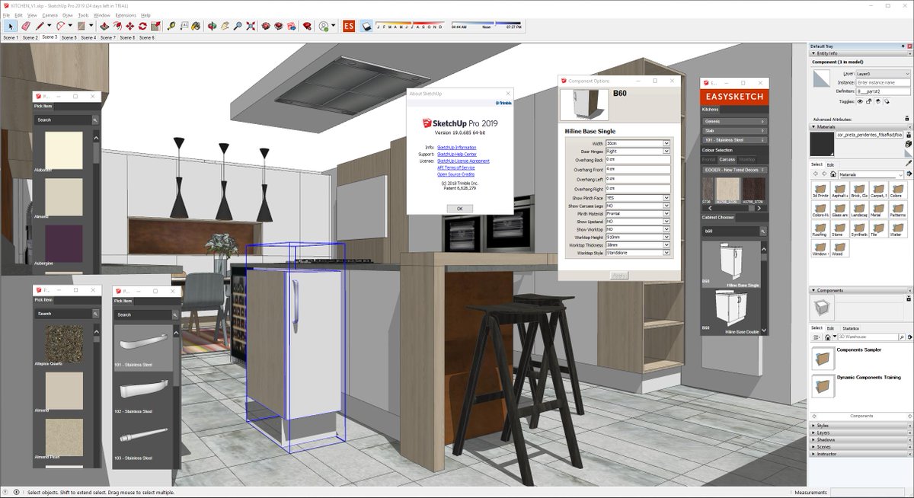This screenshot has width=914, height=498.
Task: Click the home In Model icon in Materials
Action: click(x=833, y=174)
